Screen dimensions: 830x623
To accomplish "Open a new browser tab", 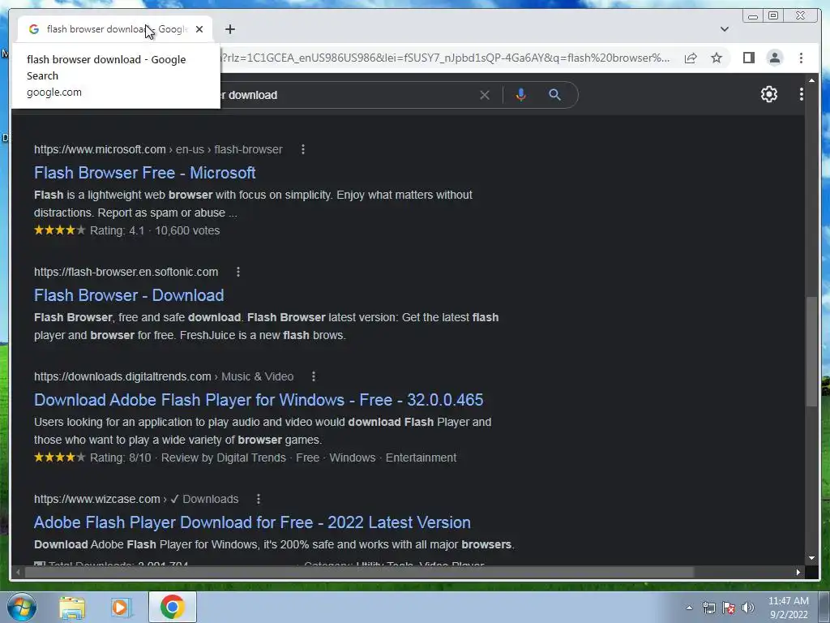I will [229, 29].
